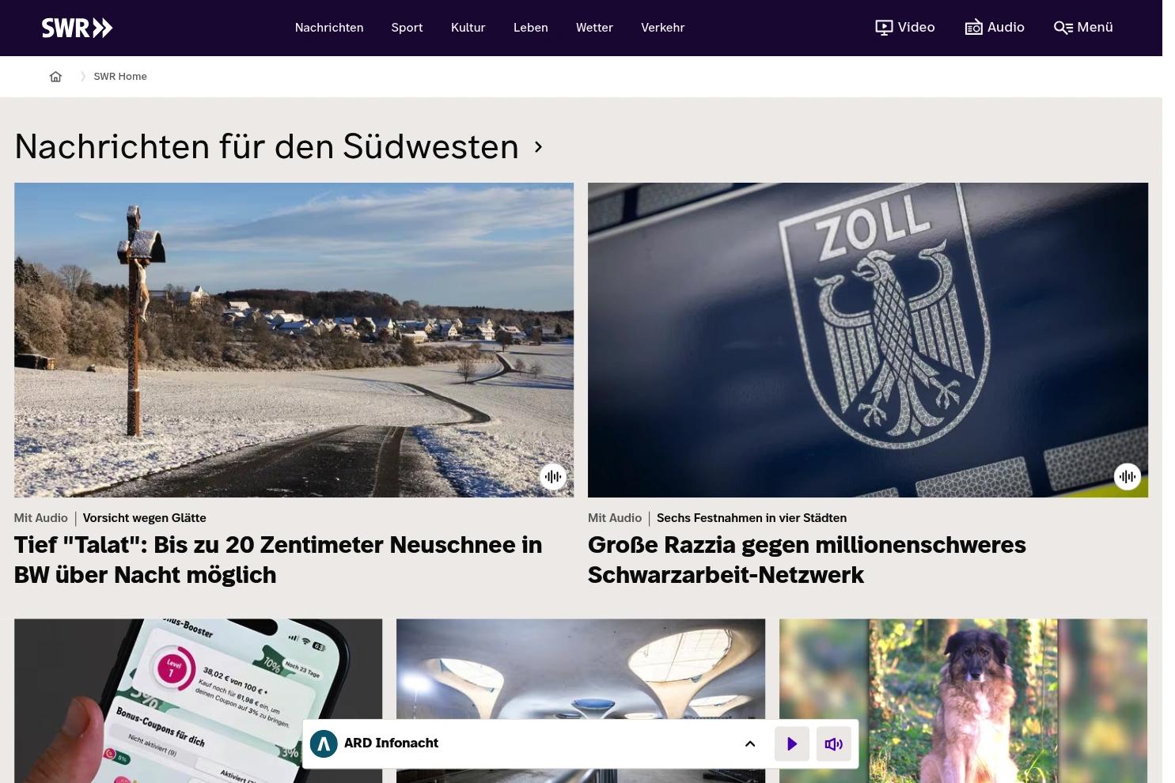Mute the ARD Infonacht player volume

(834, 744)
